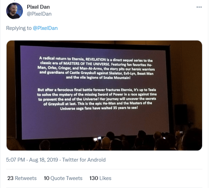The height and width of the screenshot is (188, 209).
Task: Click the Aug 18, 2019 date
Action: [x=43, y=160]
